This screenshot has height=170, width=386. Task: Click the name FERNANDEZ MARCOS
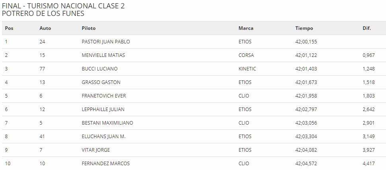coord(105,164)
